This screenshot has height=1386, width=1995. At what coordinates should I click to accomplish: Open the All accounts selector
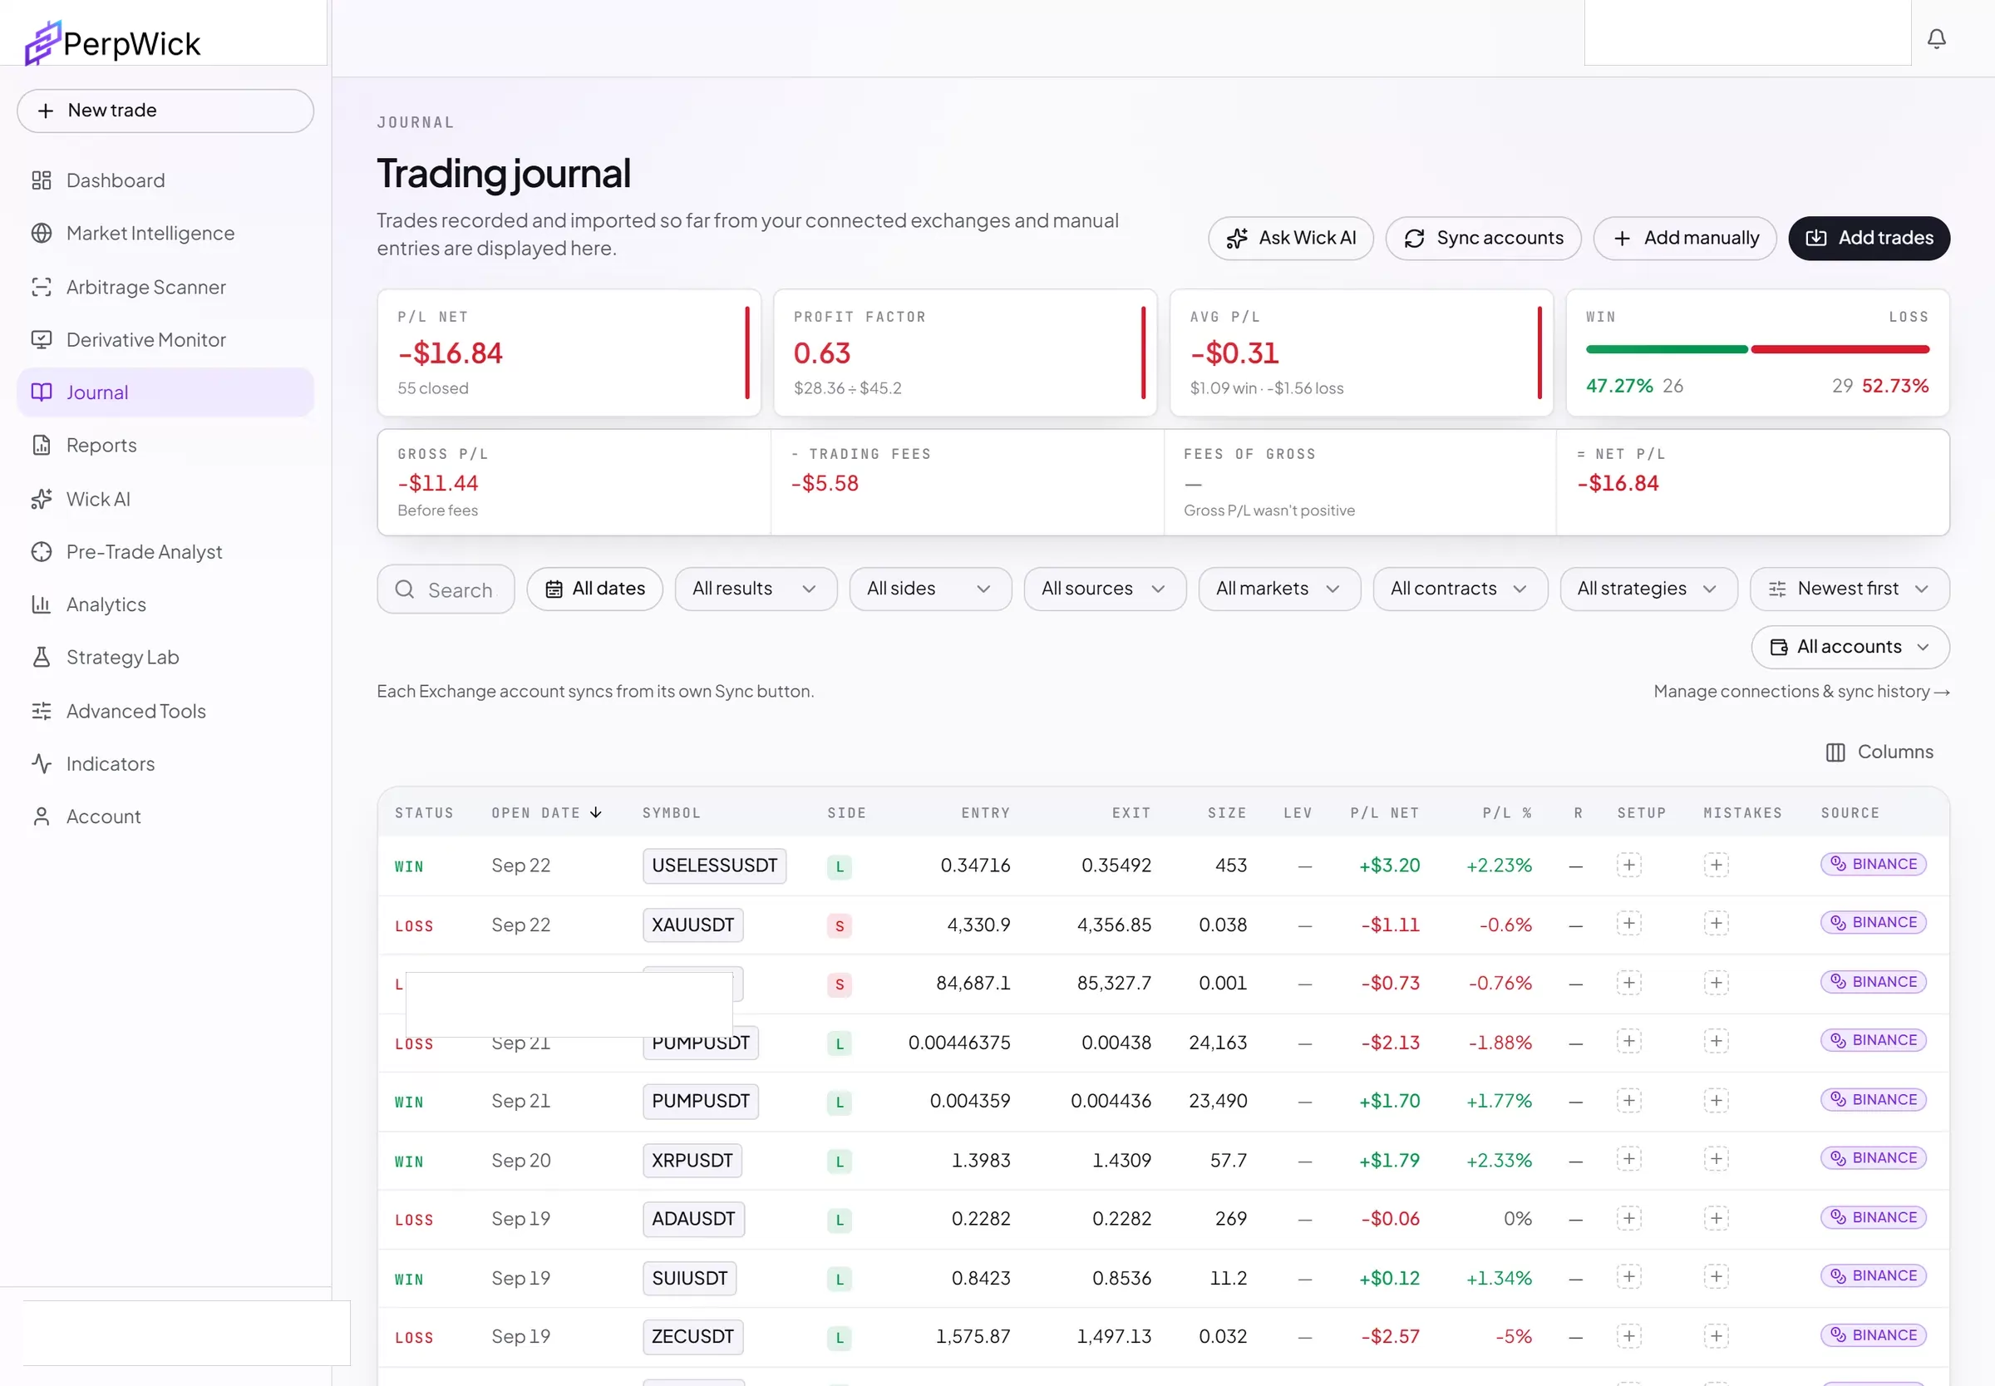point(1850,647)
